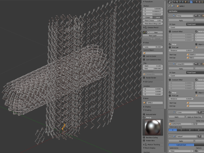Click the Array modifier type icon
This screenshot has height=153, width=204.
pos(174,16)
